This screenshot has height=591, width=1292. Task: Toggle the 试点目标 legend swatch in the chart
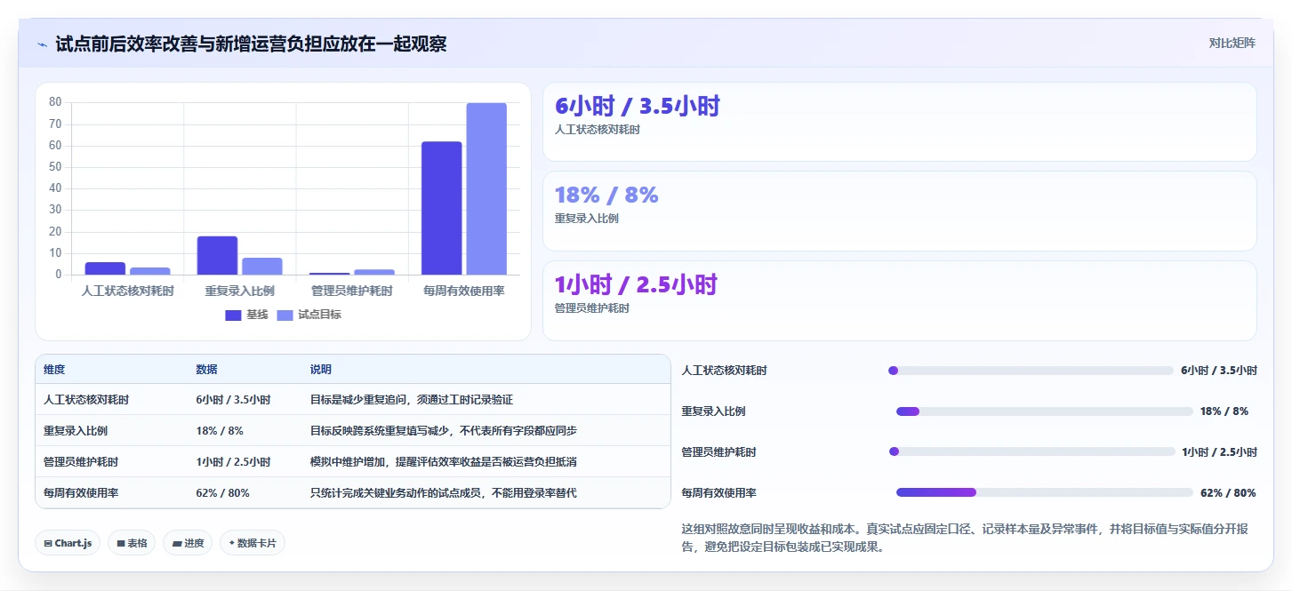pyautogui.click(x=285, y=315)
